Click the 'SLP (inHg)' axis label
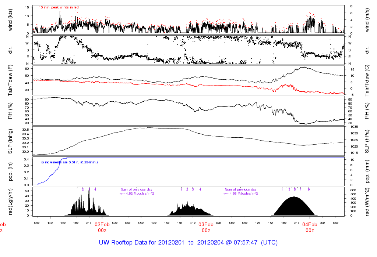The width and height of the screenshot is (377, 257). point(10,141)
